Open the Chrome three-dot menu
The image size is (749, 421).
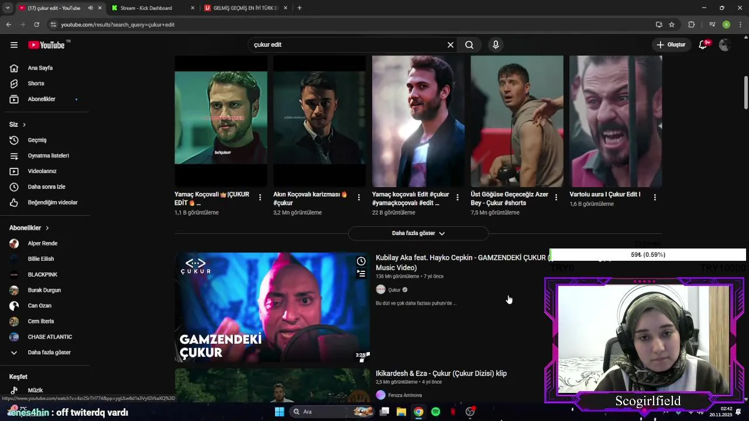tap(741, 25)
